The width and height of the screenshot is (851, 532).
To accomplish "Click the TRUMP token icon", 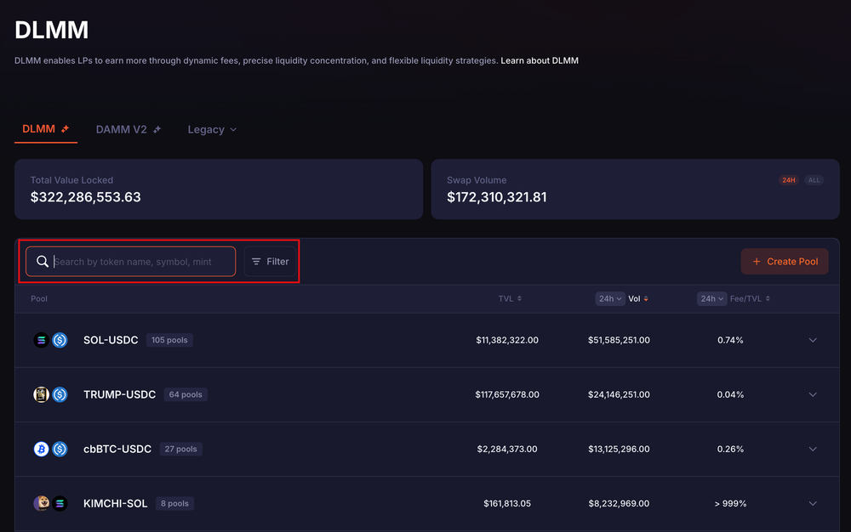I will (41, 394).
